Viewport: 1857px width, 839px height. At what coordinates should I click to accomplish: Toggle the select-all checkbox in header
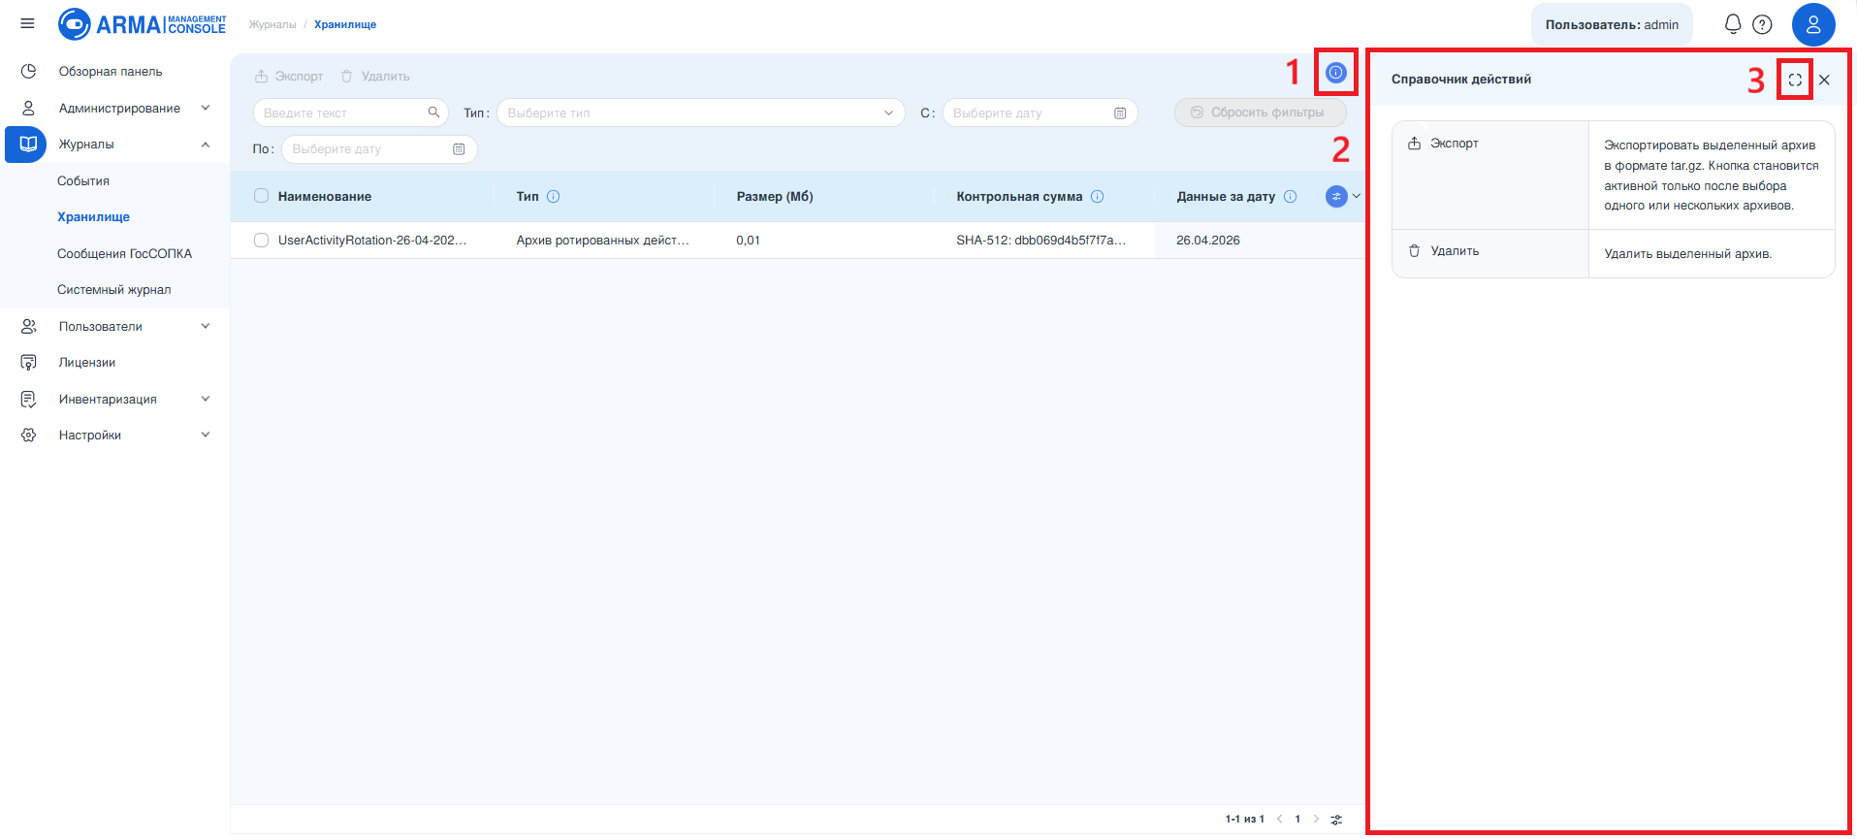(x=261, y=196)
